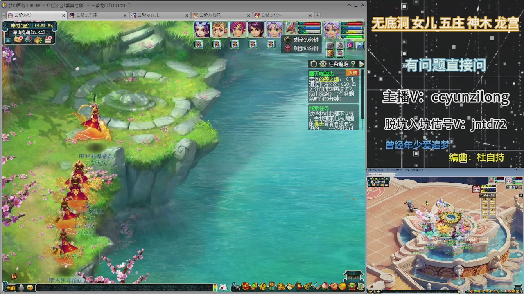
Task: Select the third teammate portrait with spiky magenta hair
Action: [x=238, y=30]
